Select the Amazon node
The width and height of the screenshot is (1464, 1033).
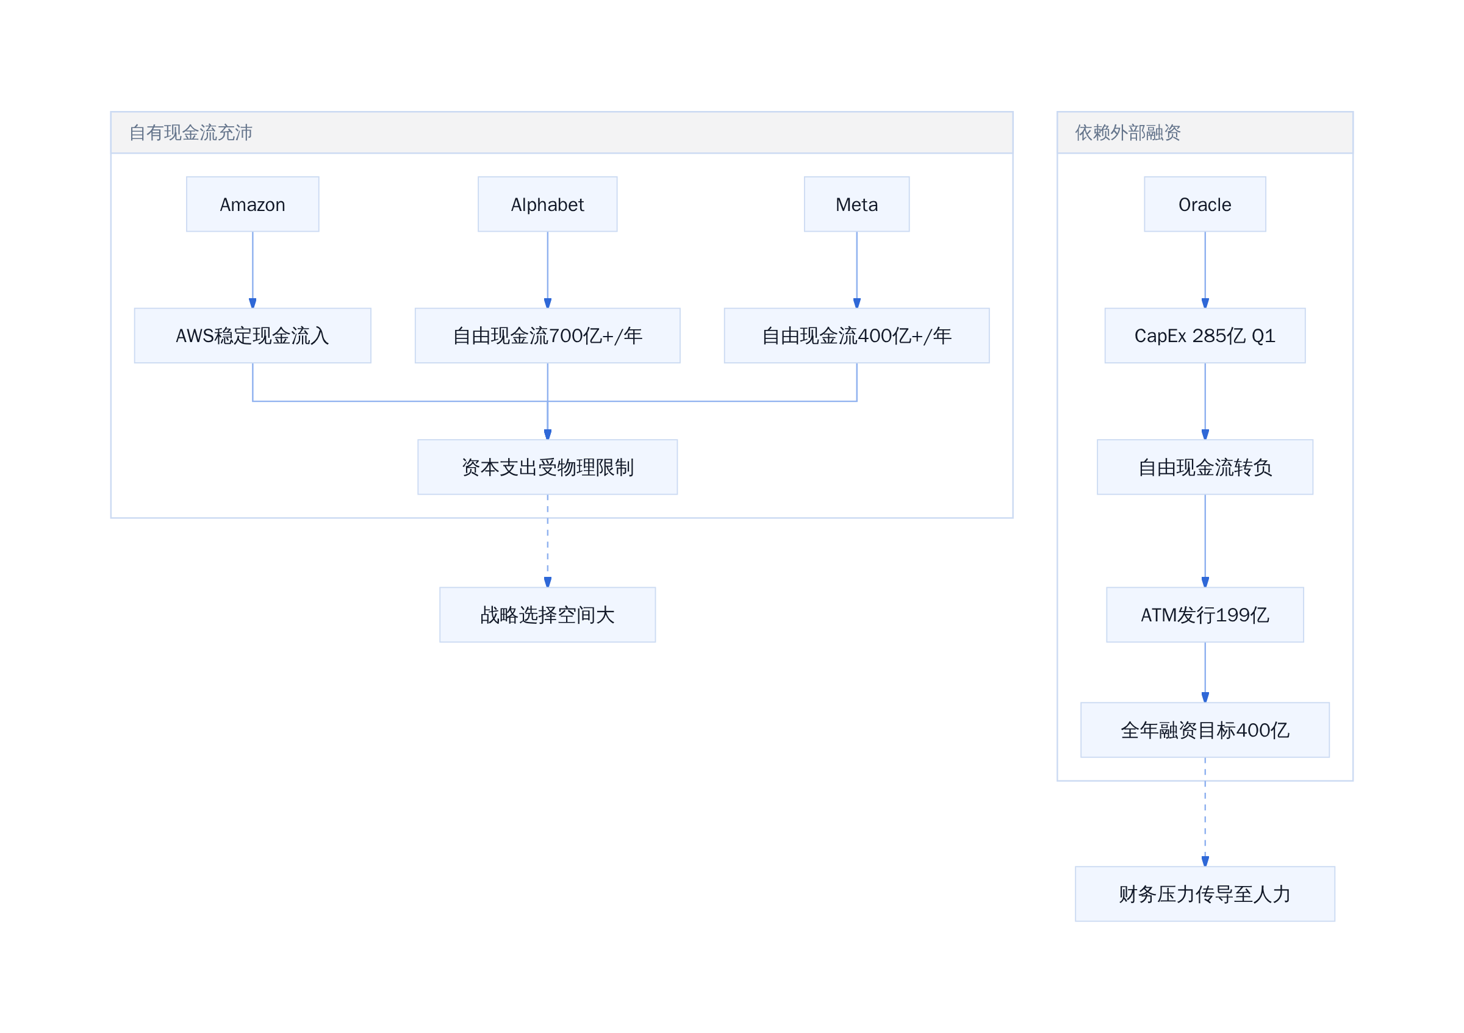pos(253,204)
